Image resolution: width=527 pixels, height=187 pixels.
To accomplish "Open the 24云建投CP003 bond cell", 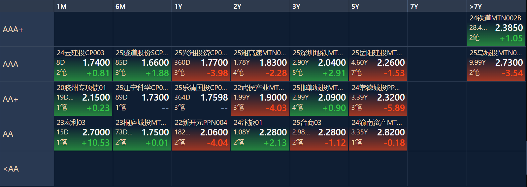I will point(83,64).
